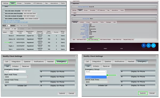The height and width of the screenshot is (98, 160).
Task: Click the A circle logo icon
Action: pyautogui.click(x=154, y=45)
